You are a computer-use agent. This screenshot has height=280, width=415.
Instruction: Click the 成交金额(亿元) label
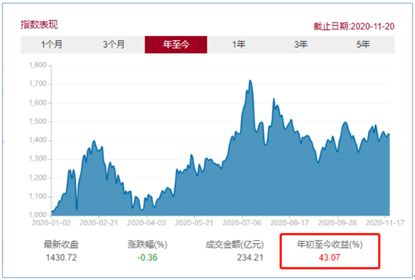pyautogui.click(x=235, y=244)
